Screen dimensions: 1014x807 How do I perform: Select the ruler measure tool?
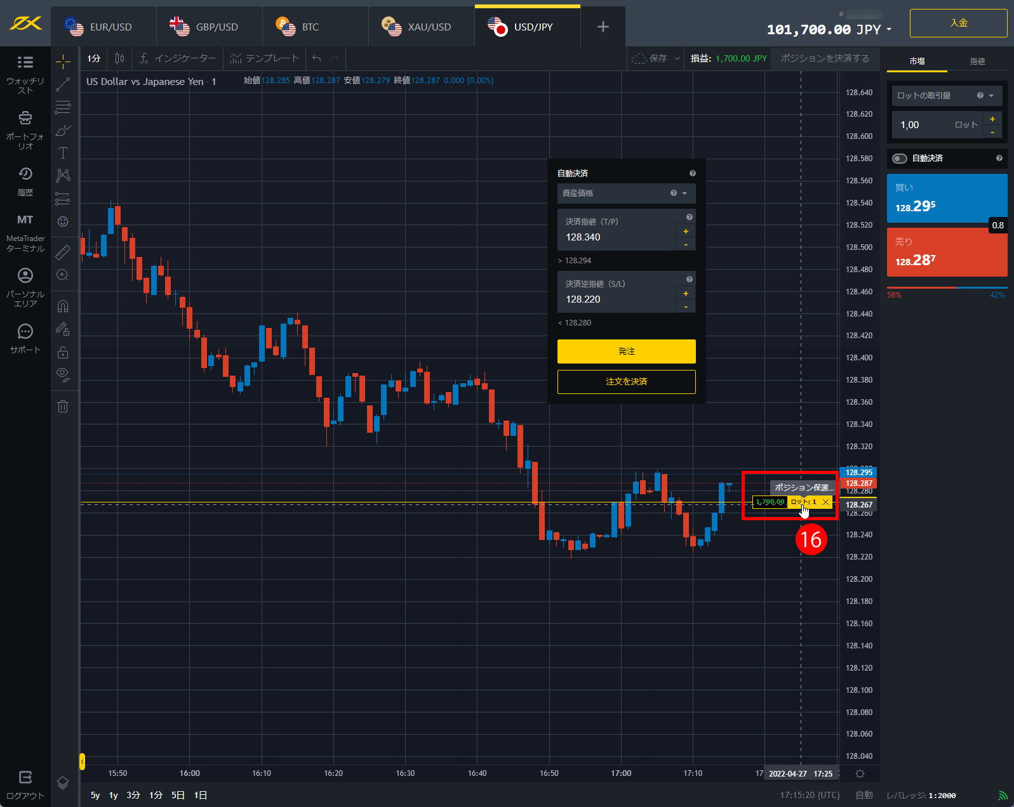point(63,253)
